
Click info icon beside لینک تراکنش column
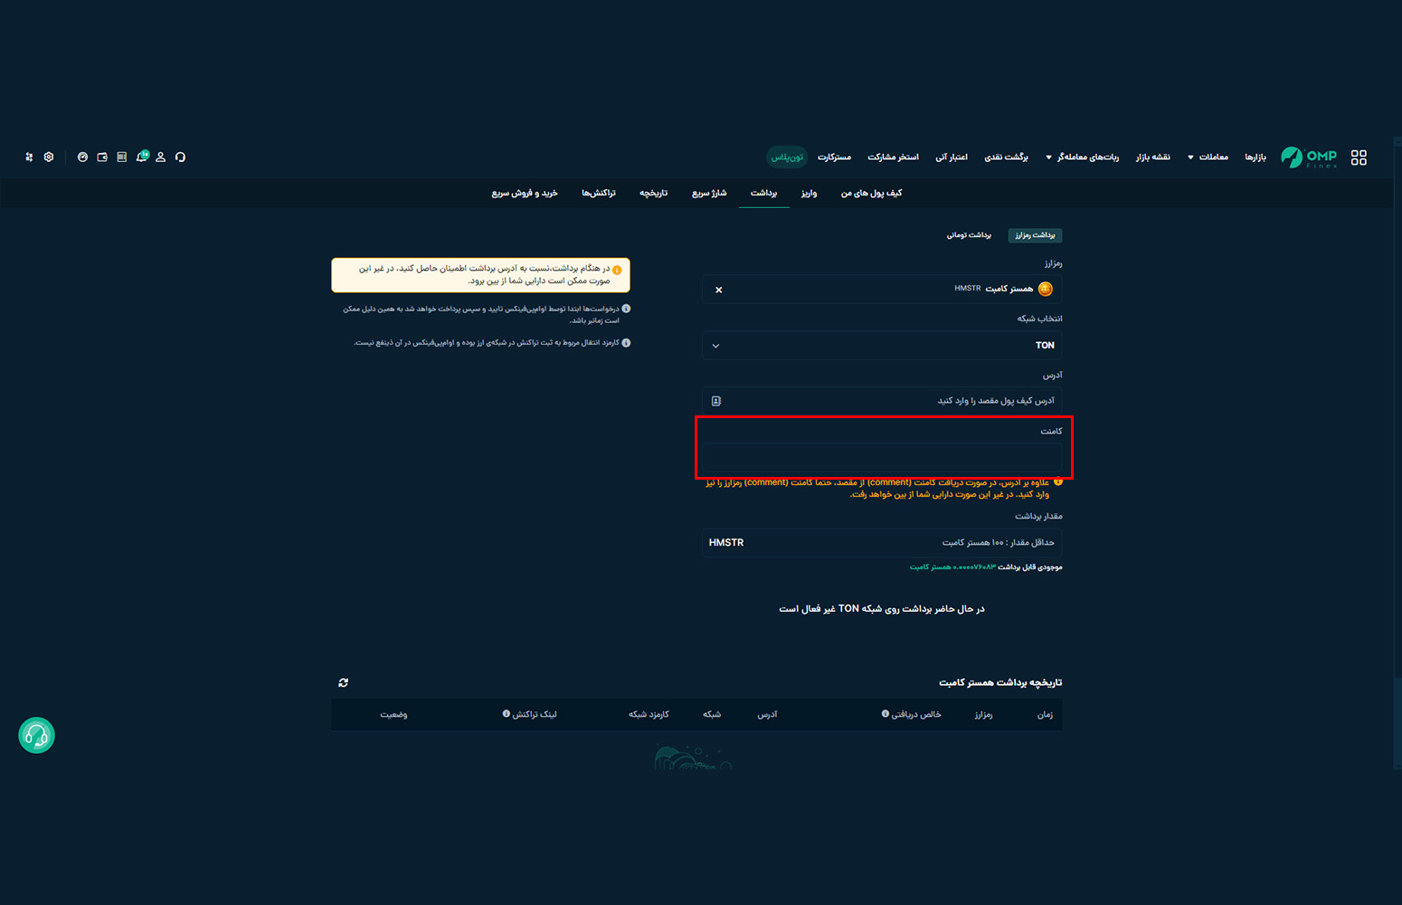point(507,714)
